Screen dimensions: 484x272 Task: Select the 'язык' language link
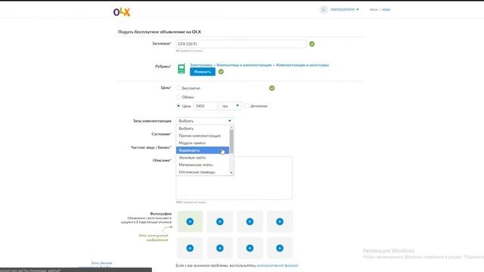(x=374, y=10)
